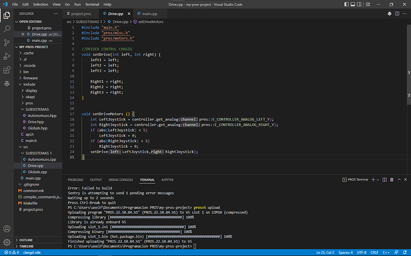Open the launch profile dropdown arrow
The height and width of the screenshot is (256, 411).
378,180
